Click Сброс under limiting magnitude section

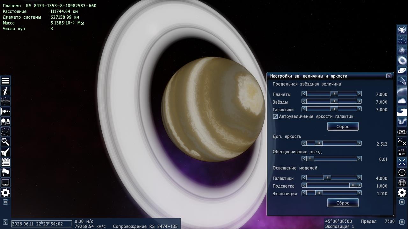(343, 127)
